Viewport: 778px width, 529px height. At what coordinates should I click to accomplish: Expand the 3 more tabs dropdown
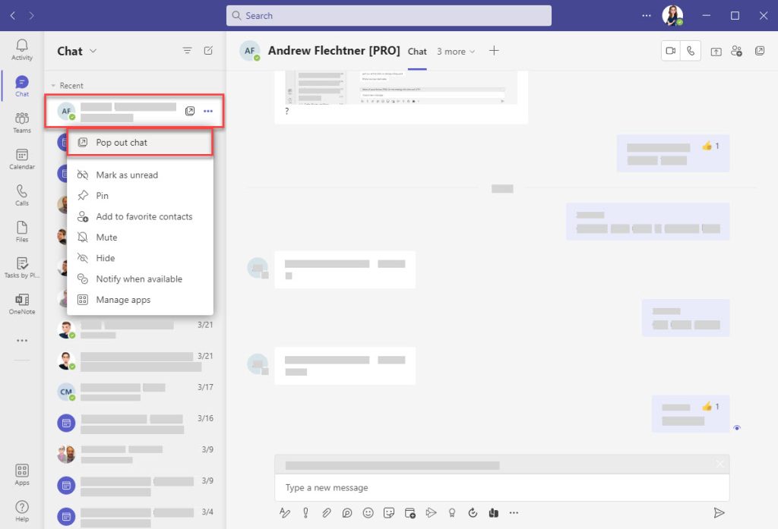pos(456,52)
